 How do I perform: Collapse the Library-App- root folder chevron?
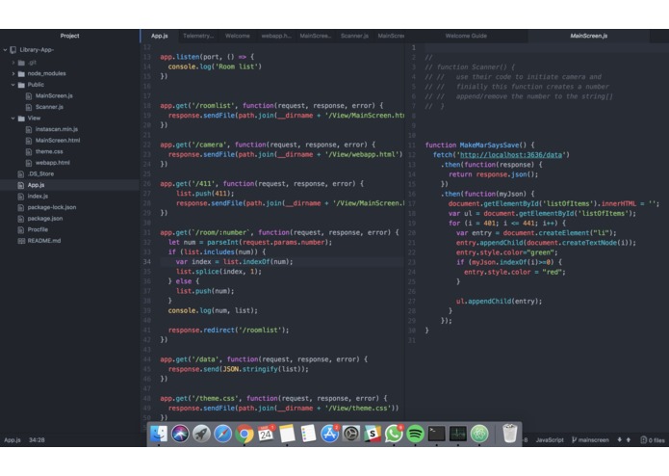(x=5, y=50)
